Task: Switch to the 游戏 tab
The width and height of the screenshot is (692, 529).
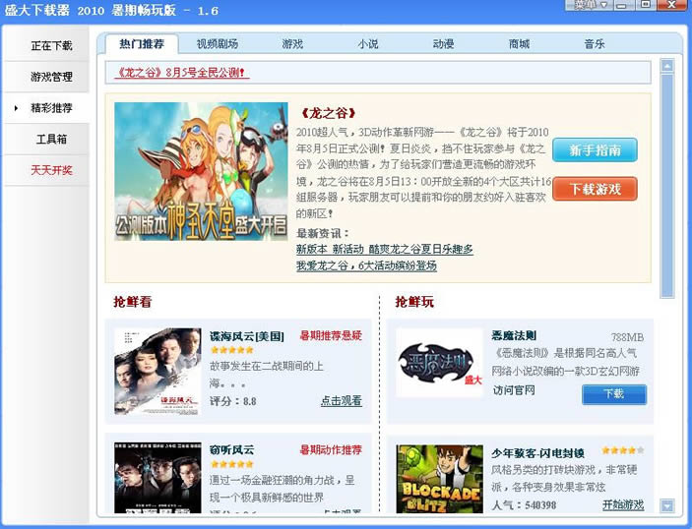Action: pyautogui.click(x=292, y=44)
